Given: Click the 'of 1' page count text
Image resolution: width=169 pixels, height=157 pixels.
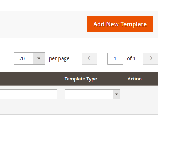Looking at the screenshot, I should (131, 58).
